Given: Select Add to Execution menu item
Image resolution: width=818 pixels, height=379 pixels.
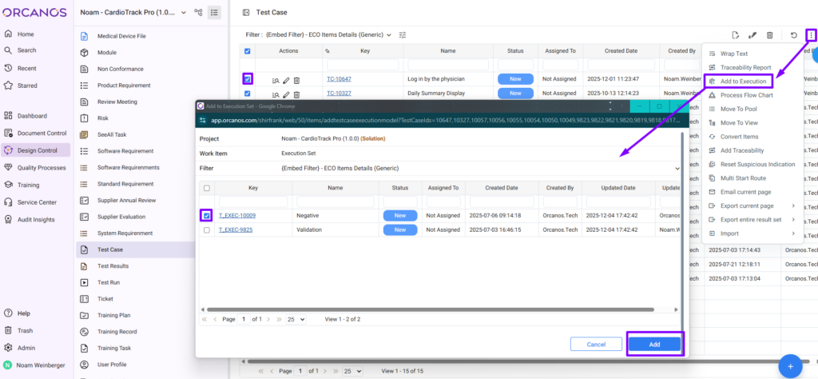Looking at the screenshot, I should pyautogui.click(x=743, y=82).
